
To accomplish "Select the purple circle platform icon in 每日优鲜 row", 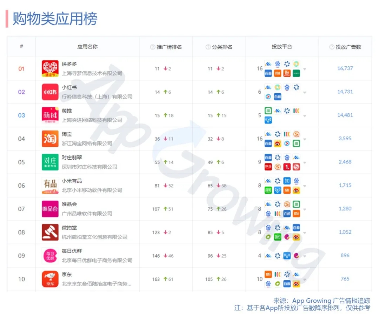I will 296,255.
